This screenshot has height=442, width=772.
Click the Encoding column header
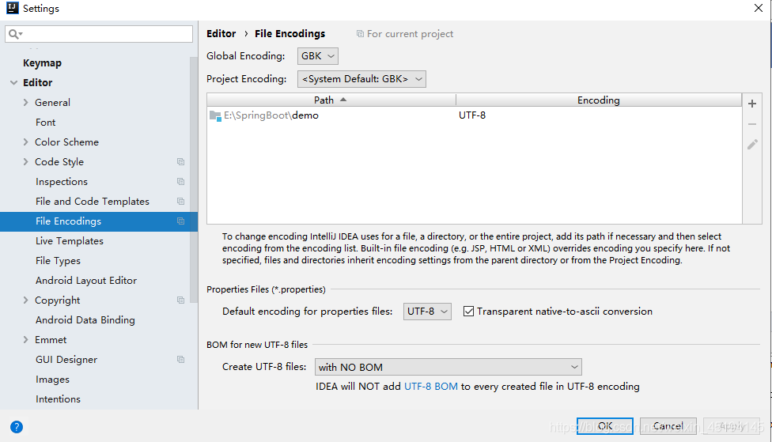point(599,100)
